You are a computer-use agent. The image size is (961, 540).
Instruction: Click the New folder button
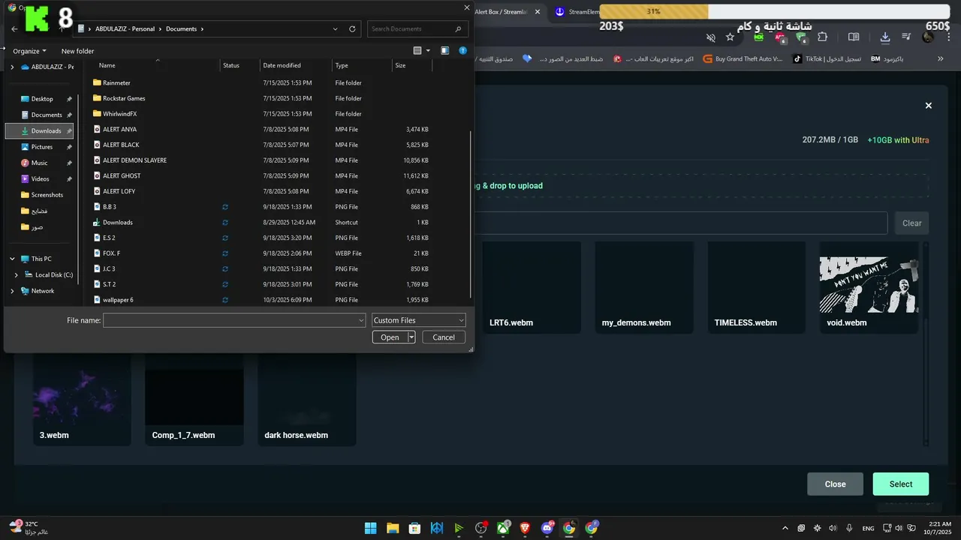coord(78,51)
